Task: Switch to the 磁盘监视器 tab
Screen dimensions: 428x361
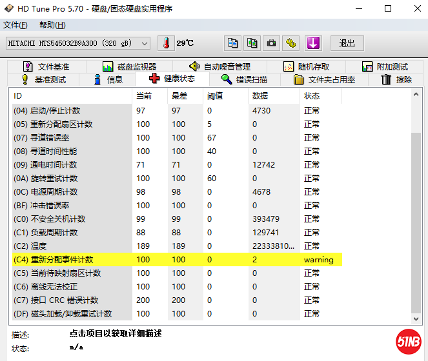Action: coord(130,66)
